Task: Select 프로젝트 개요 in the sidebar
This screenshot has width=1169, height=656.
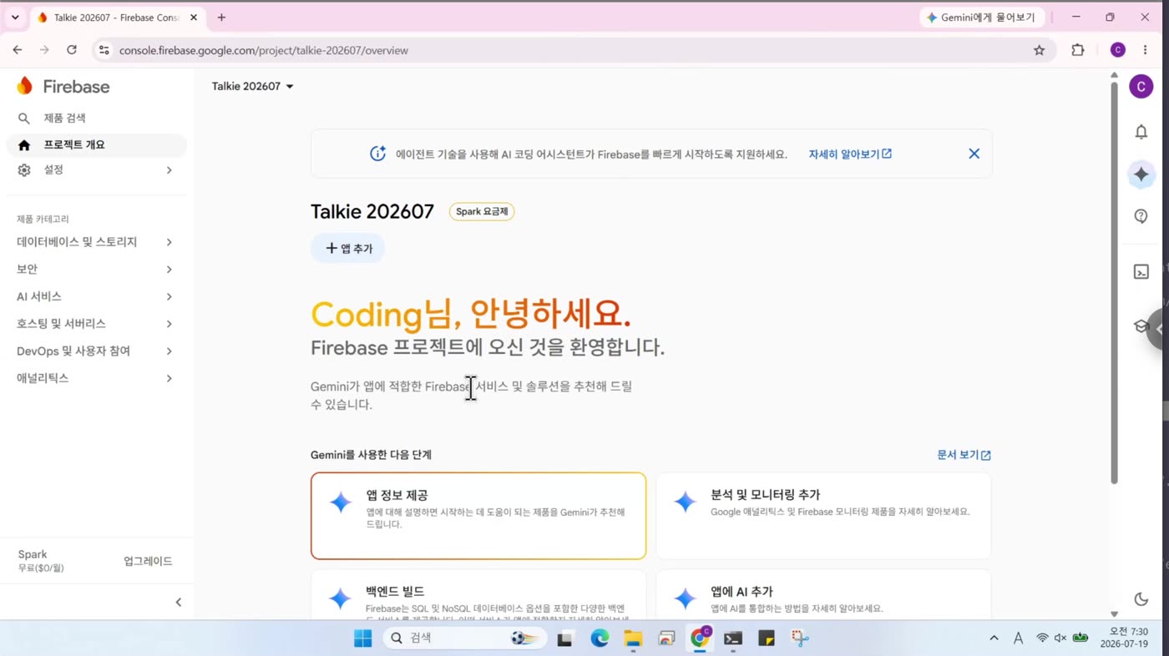Action: tap(97, 145)
